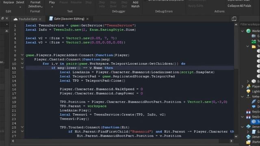Image resolution: width=260 pixels, height=146 pixels.
Task: Click the editor vertical scrollbar up arrow
Action: [x=236, y=24]
